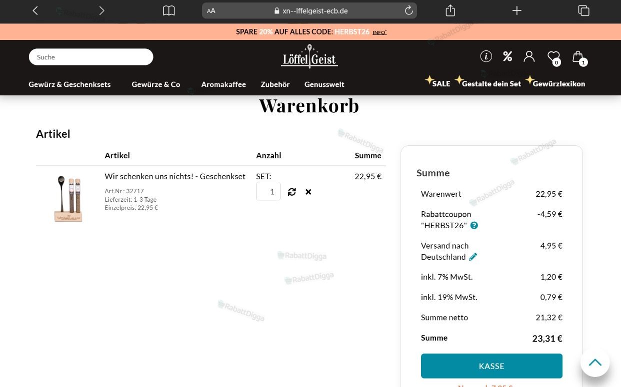Click the quantity field showing 1
The width and height of the screenshot is (621, 387).
point(268,192)
